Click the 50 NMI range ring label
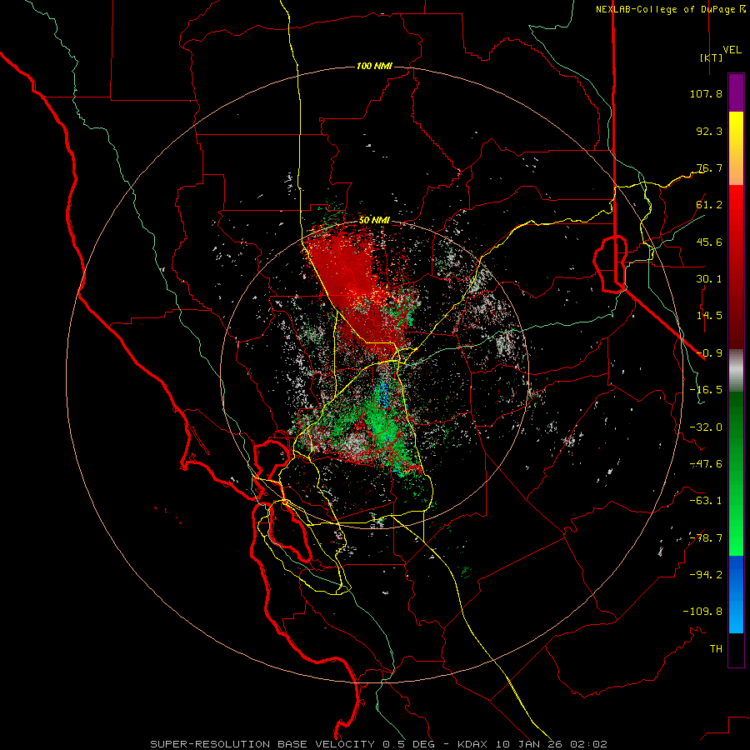Screen dimensions: 750x750 tap(374, 220)
